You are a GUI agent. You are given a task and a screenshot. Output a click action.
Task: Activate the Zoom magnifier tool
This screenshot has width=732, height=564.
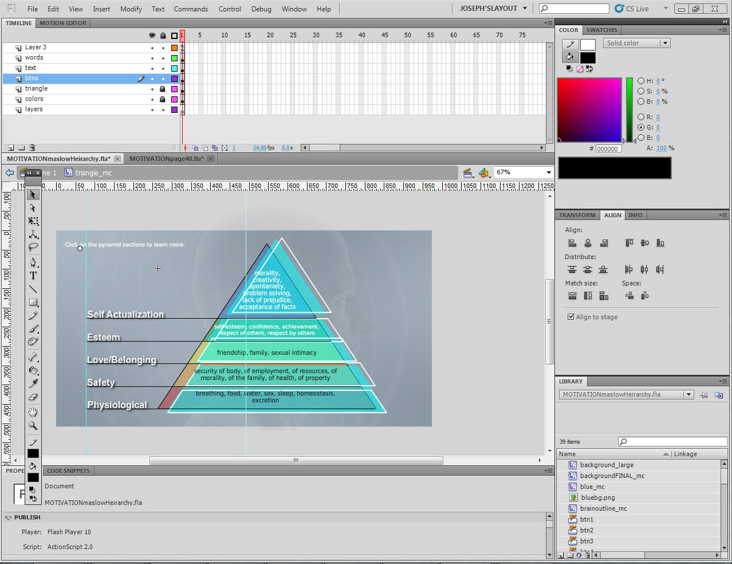pos(33,426)
